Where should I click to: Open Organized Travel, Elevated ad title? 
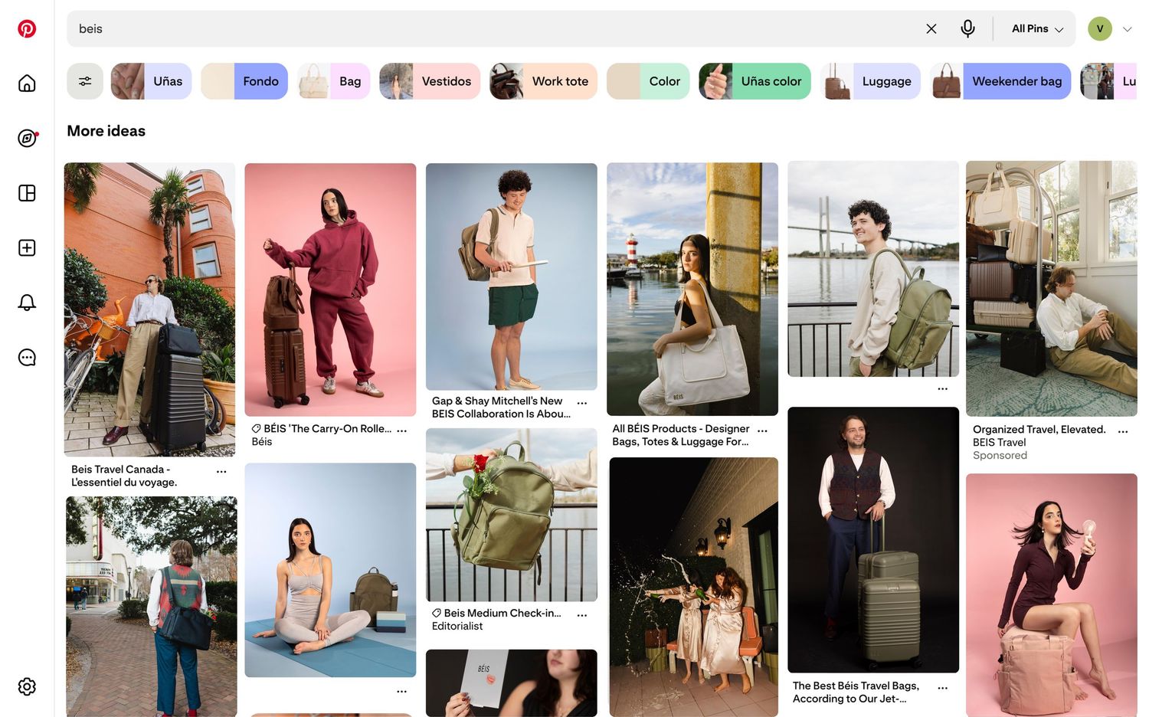coord(1039,430)
